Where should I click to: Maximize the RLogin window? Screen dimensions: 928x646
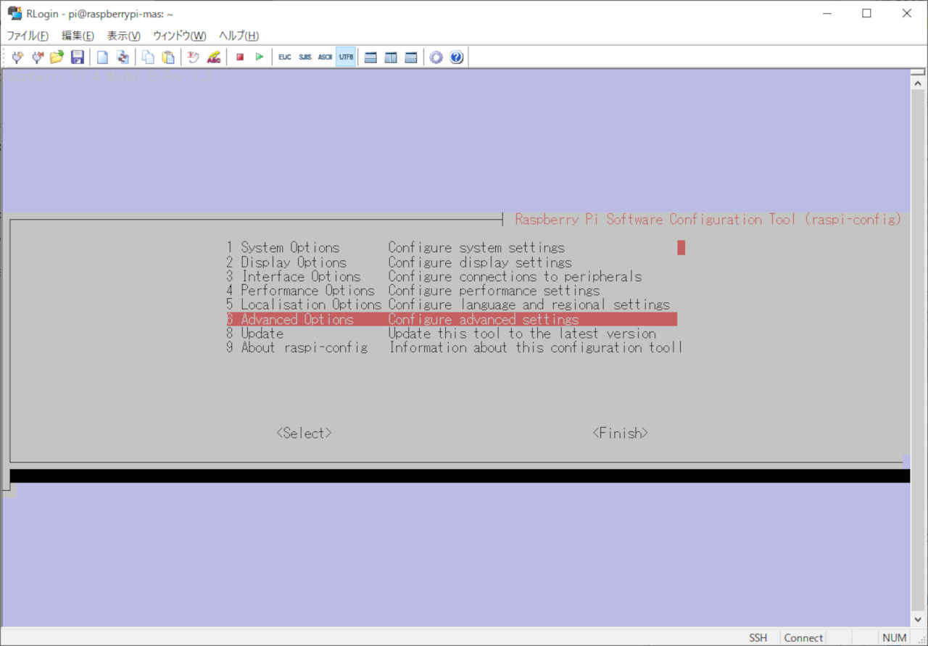[866, 13]
